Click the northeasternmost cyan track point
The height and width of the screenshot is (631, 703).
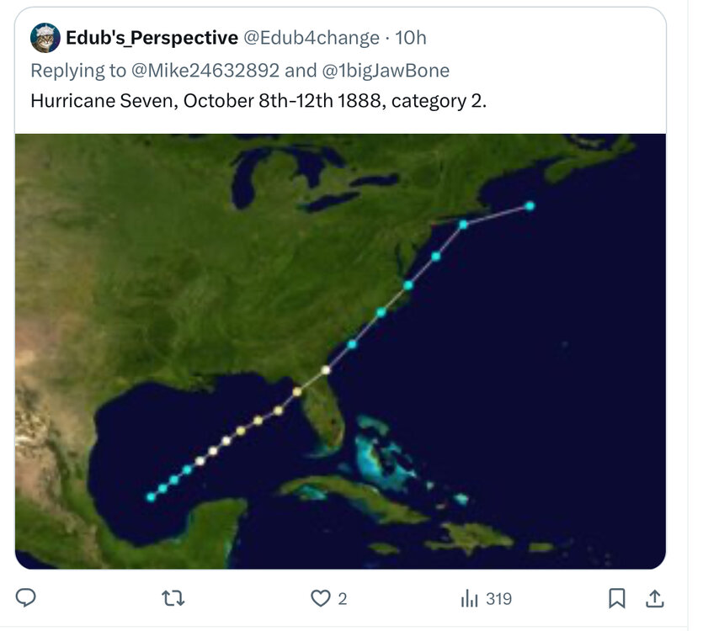point(530,206)
